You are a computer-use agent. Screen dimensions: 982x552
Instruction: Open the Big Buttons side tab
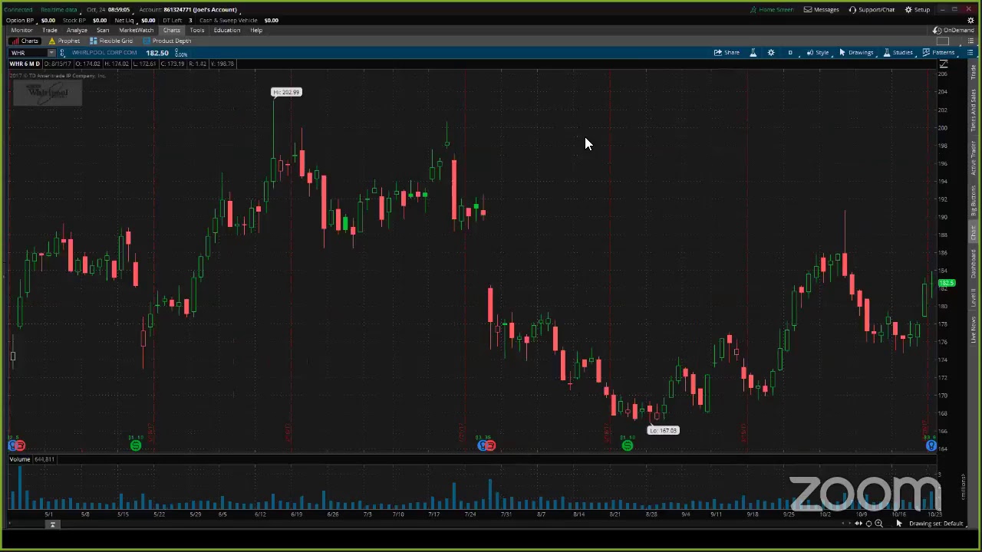[974, 201]
